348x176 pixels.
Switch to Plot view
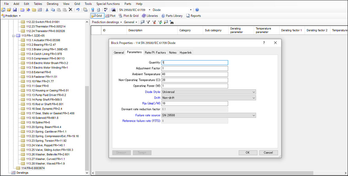[x=110, y=16]
